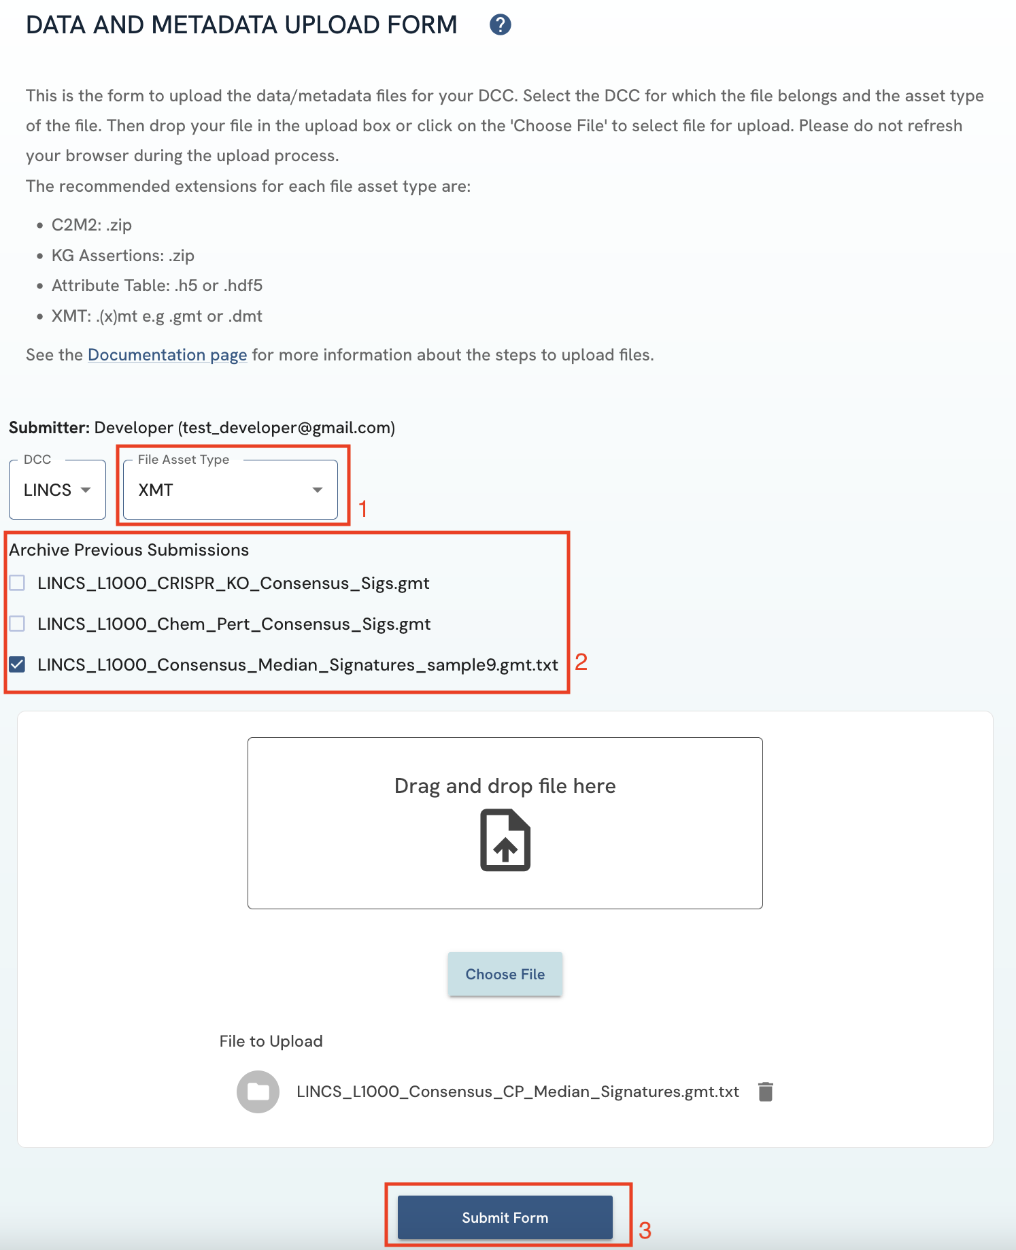This screenshot has width=1016, height=1250.
Task: Click the Chem_Pert_Consensus_Sigs.gmt label text
Action: [234, 624]
